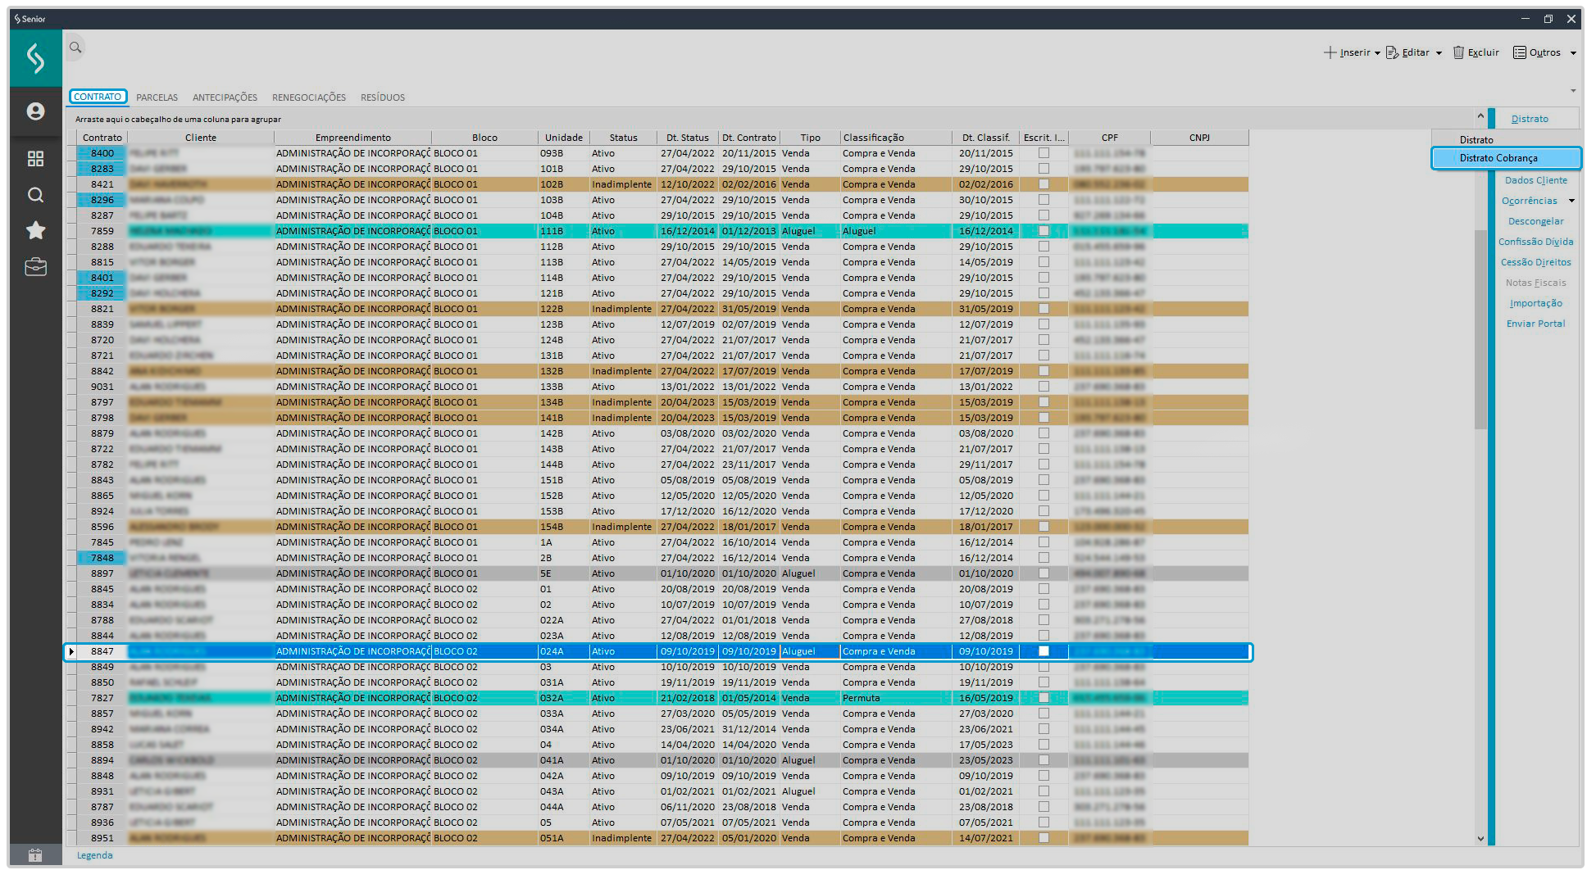Check the Escrit. box for contract 8897
The height and width of the screenshot is (870, 1587).
[x=1044, y=573]
